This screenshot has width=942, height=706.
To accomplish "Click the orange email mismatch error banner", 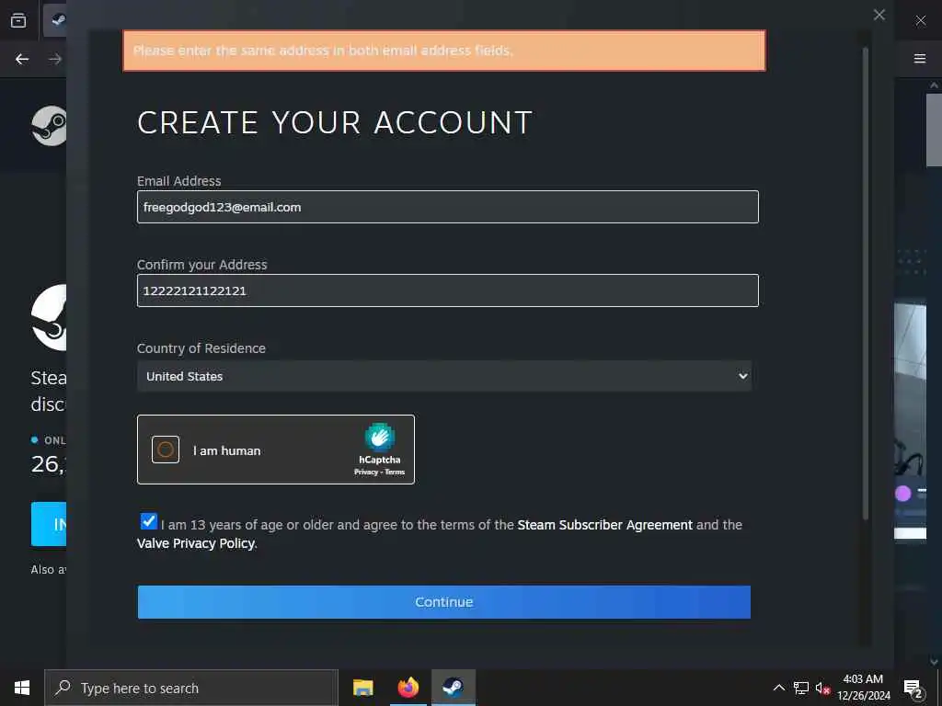I will (x=444, y=51).
